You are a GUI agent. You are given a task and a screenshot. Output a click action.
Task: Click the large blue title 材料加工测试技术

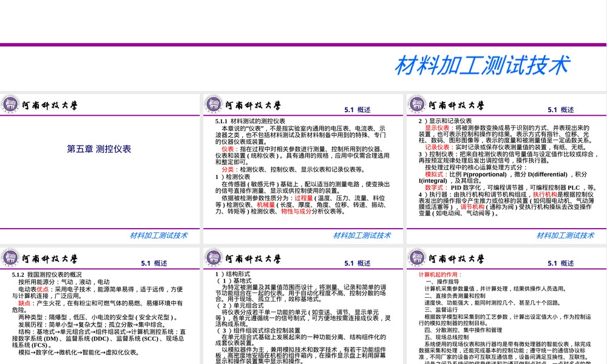[482, 65]
